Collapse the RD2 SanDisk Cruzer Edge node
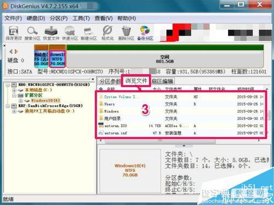This screenshot has width=274, height=205. pos(8,106)
